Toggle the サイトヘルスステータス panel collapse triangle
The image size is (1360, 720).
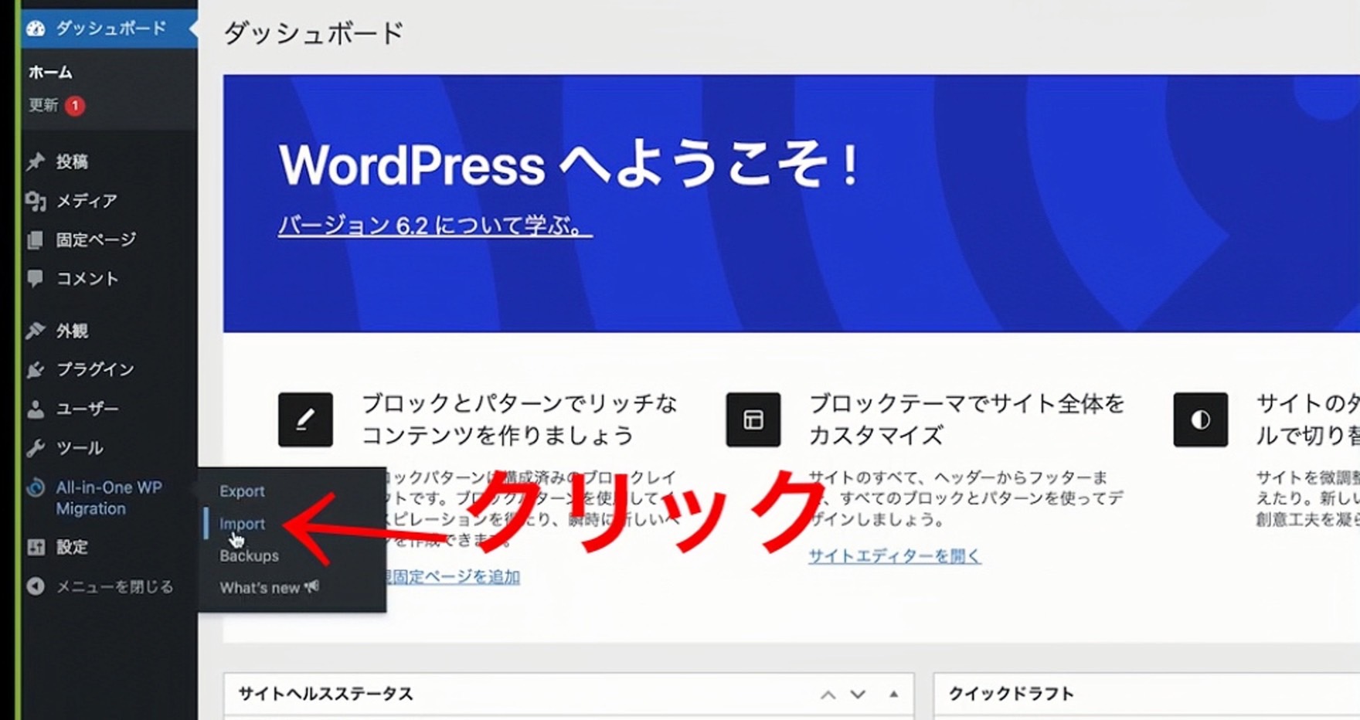(x=893, y=695)
